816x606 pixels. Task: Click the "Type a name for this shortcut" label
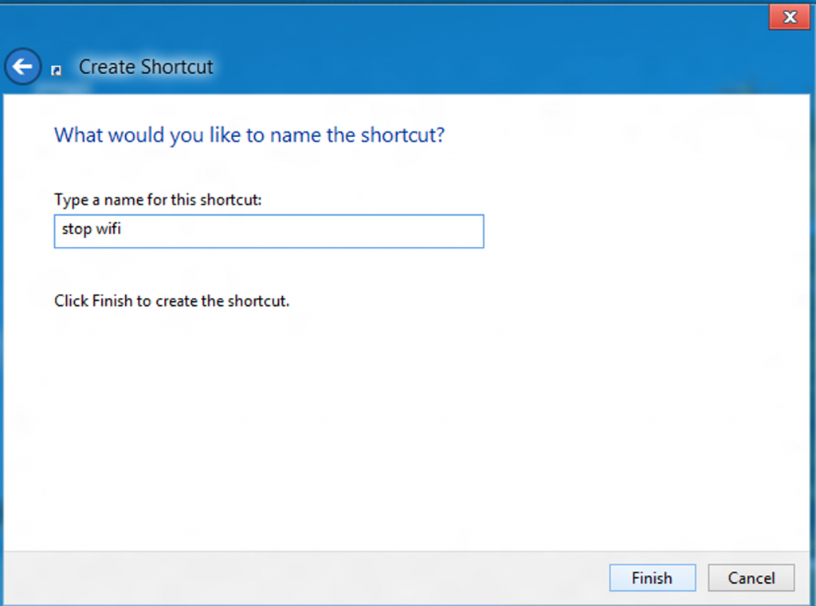coord(158,199)
